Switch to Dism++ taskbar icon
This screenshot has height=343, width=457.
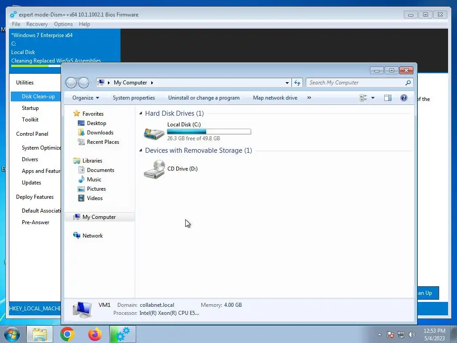123,334
